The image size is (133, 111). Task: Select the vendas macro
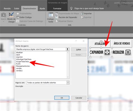click(x=19, y=68)
